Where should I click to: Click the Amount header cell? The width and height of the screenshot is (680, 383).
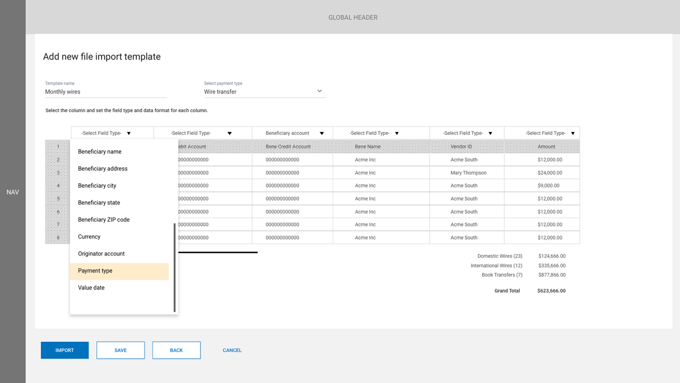click(542, 147)
